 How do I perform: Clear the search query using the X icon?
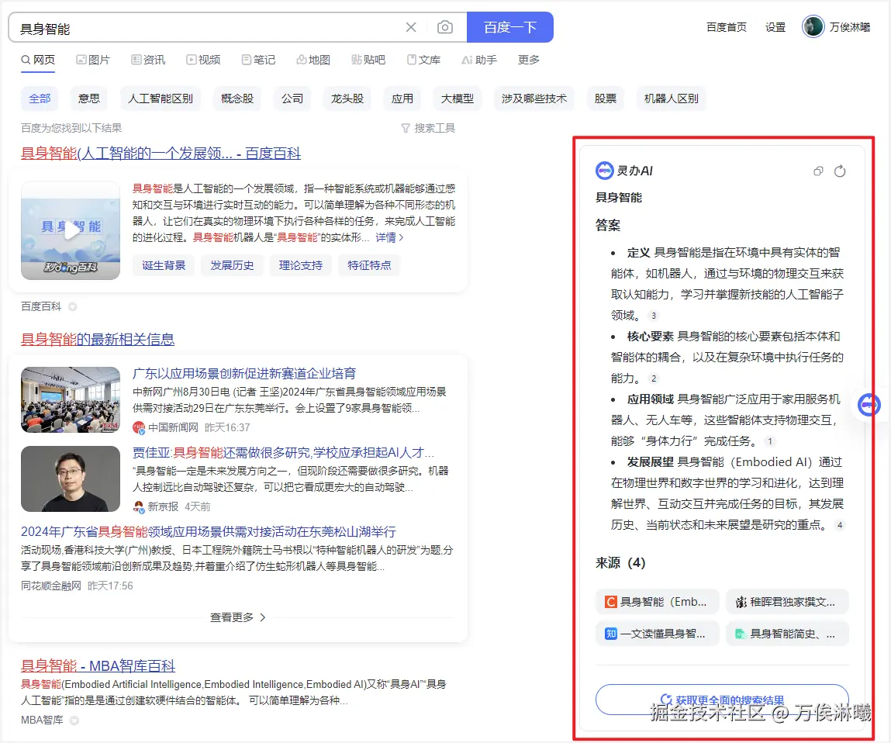(411, 26)
